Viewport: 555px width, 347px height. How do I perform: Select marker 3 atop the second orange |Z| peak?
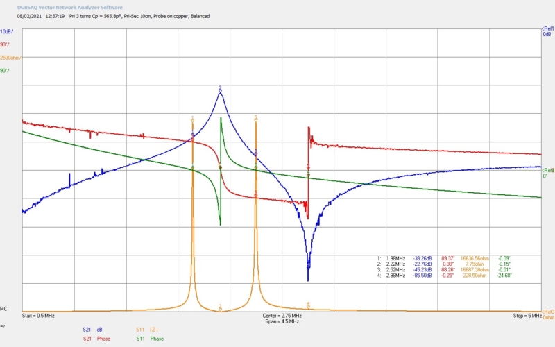coord(255,119)
